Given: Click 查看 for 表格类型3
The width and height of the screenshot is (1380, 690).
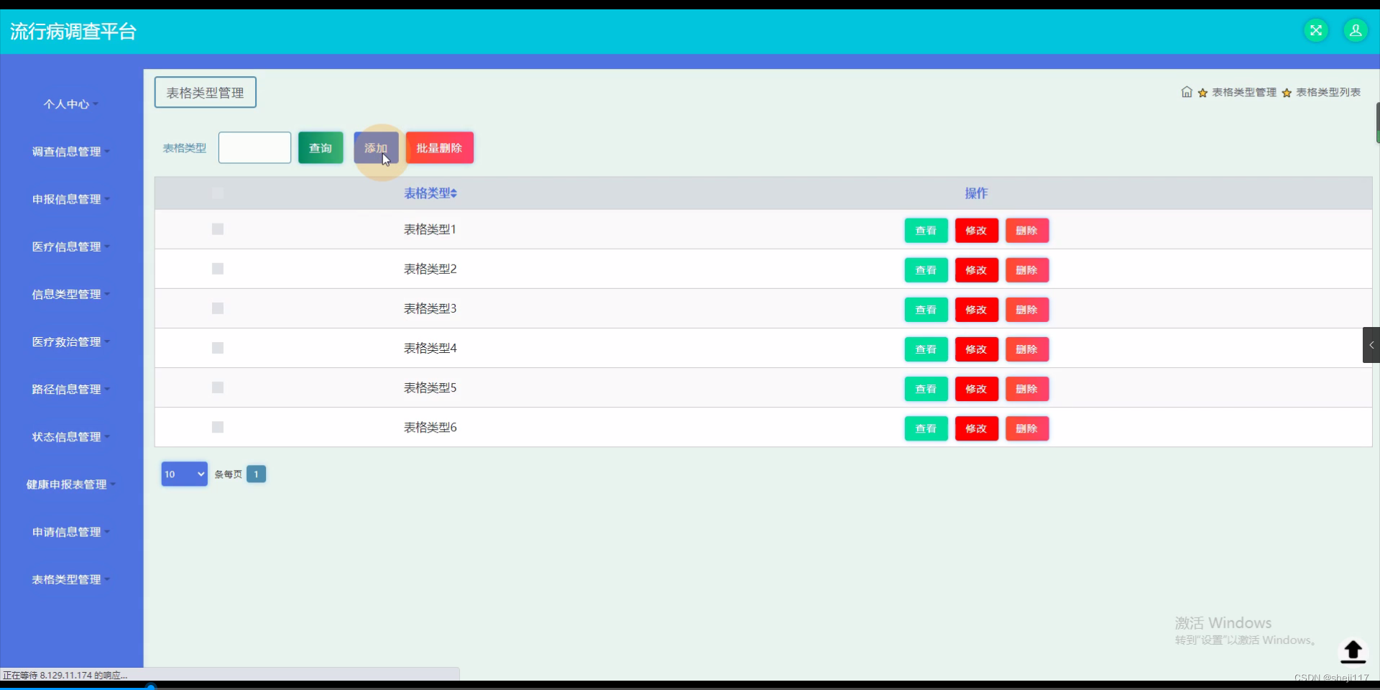Looking at the screenshot, I should pyautogui.click(x=926, y=310).
